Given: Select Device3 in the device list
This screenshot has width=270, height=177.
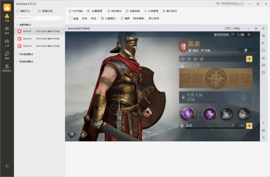Looking at the screenshot, I should 39,46.
